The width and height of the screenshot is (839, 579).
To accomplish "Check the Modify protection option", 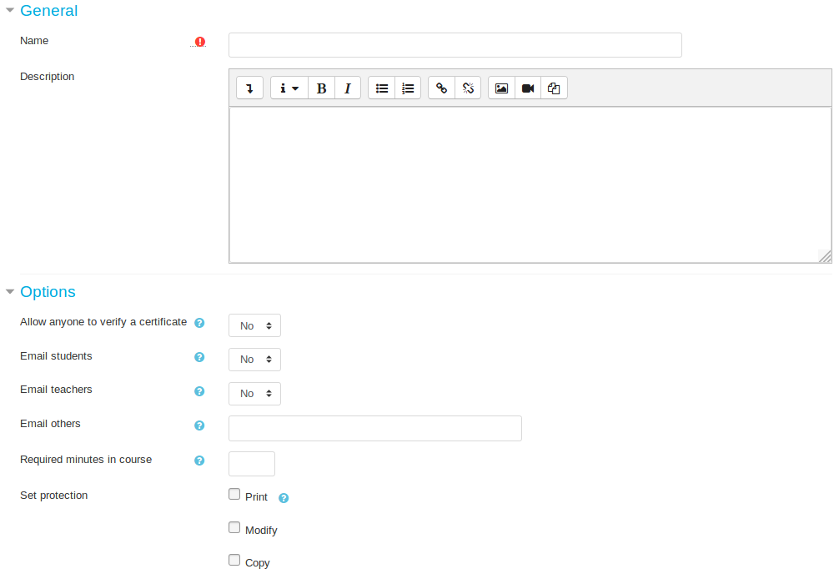I will pyautogui.click(x=234, y=526).
